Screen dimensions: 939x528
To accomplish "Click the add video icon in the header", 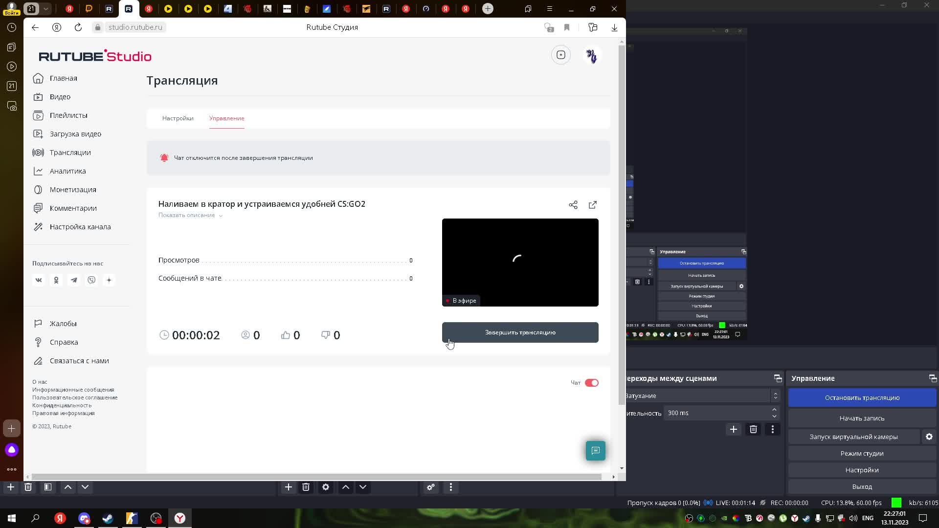I will coord(561,55).
